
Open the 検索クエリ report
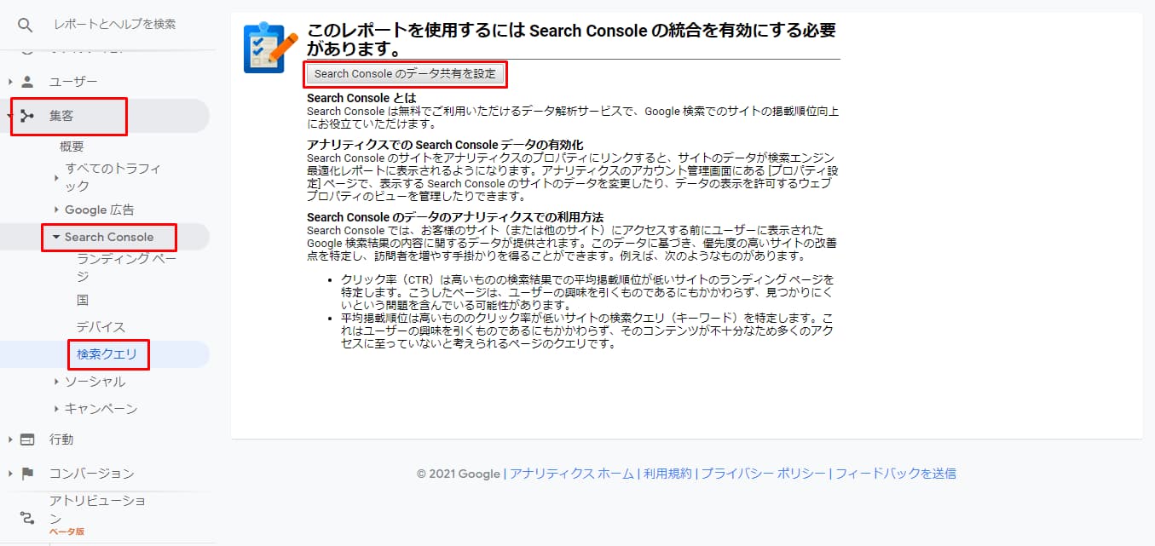[x=107, y=354]
